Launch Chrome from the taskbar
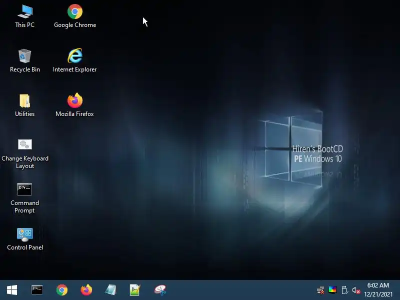This screenshot has height=300, width=400. tap(62, 290)
